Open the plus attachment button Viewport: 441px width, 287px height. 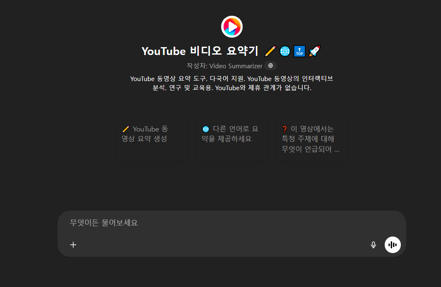pos(73,245)
